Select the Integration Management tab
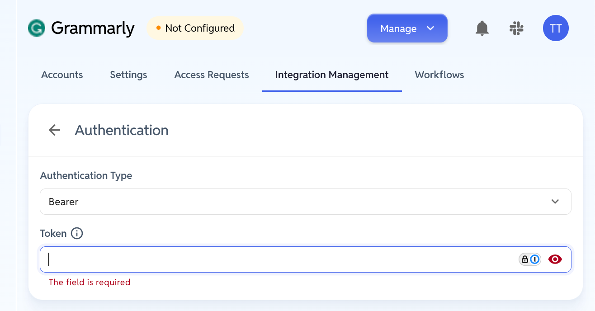Viewport: 595px width, 311px height. click(x=332, y=75)
